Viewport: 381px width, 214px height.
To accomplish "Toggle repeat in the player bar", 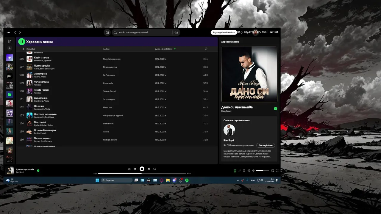I will point(154,169).
